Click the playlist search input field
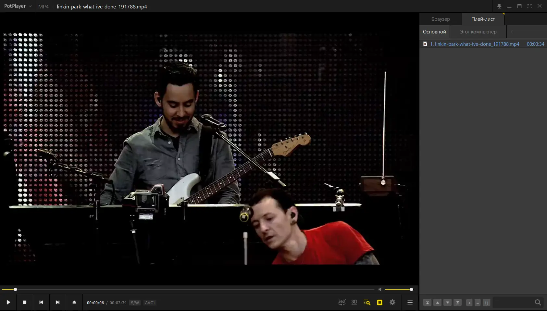547x311 pixels. coord(513,303)
